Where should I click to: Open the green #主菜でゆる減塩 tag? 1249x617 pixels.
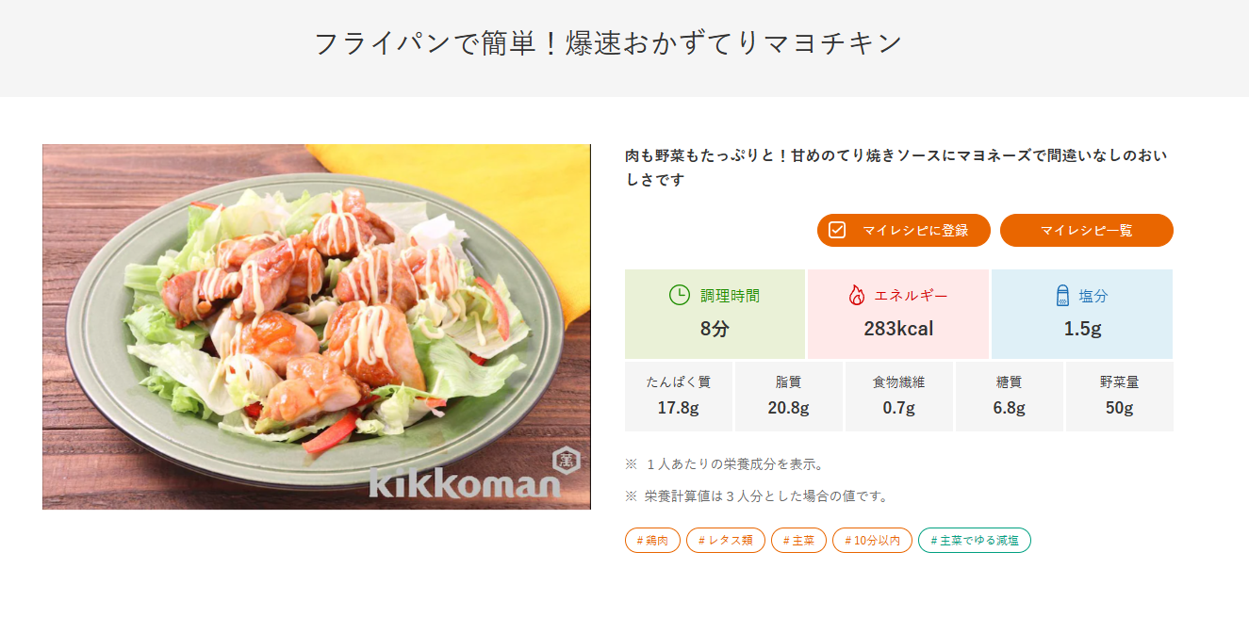[974, 541]
